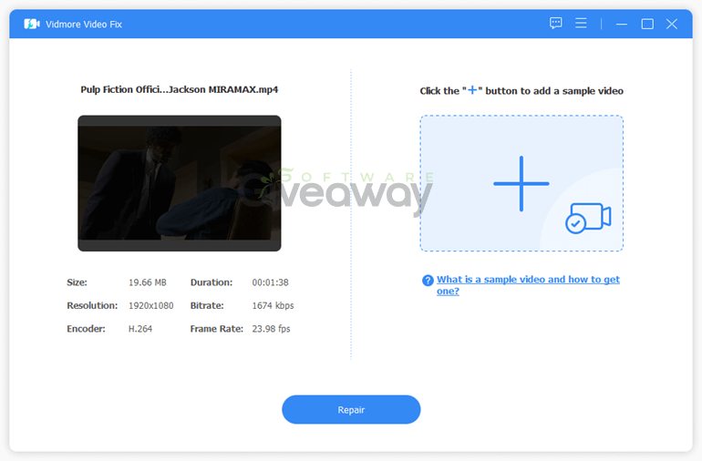The height and width of the screenshot is (461, 702).
Task: Click the 'Resolution:' label
Action: pyautogui.click(x=92, y=306)
